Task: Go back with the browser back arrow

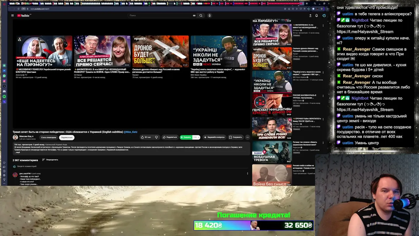Action: click(x=10, y=9)
